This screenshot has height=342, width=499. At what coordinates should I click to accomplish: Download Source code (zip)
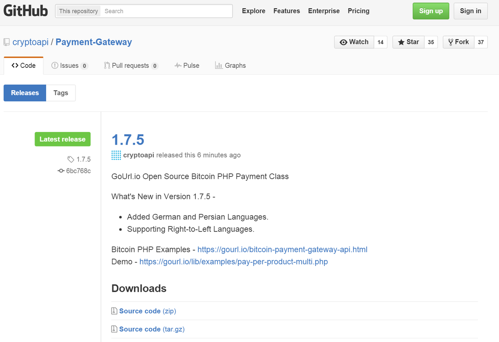[148, 311]
